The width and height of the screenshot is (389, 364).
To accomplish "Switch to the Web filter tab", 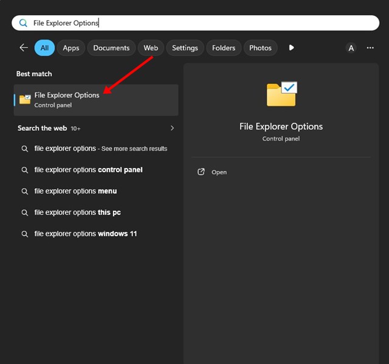I will 151,47.
